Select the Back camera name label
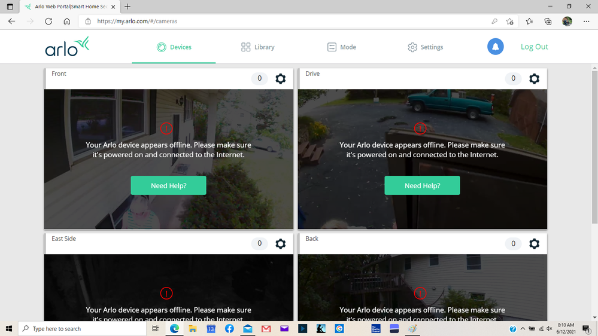This screenshot has width=598, height=336. 312,239
